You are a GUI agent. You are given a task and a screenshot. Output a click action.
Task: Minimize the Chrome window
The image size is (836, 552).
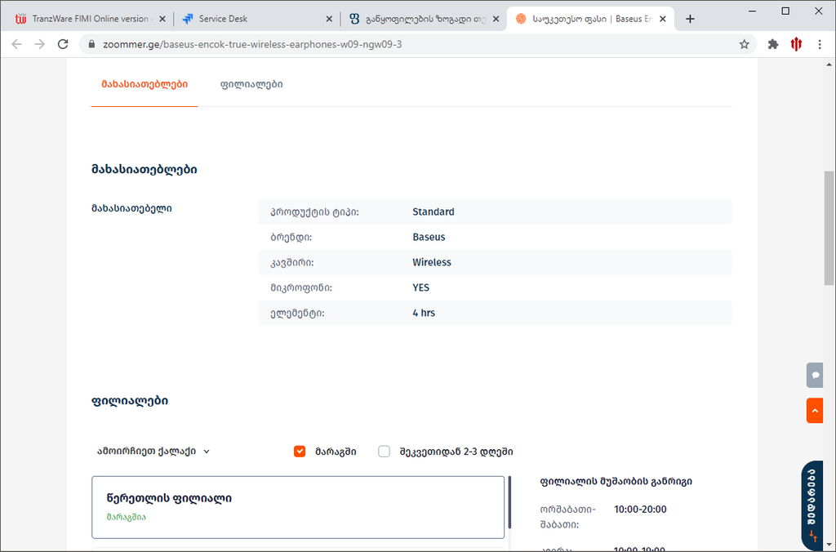click(752, 11)
